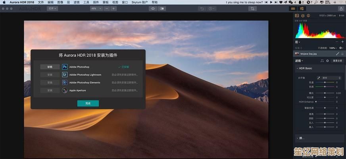
Task: Click the share export icon
Action: [341, 9]
